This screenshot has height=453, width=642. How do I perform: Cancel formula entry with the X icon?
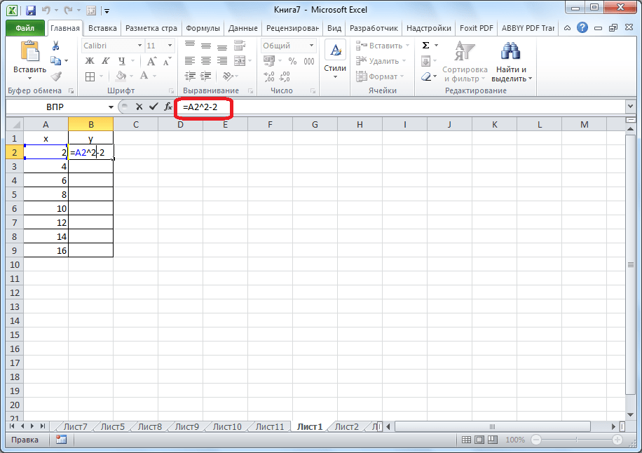point(139,107)
